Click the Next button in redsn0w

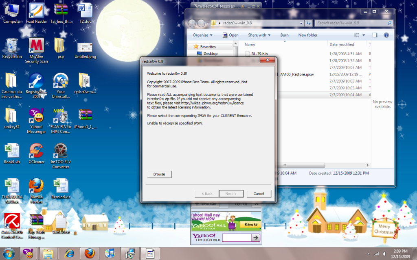[231, 194]
